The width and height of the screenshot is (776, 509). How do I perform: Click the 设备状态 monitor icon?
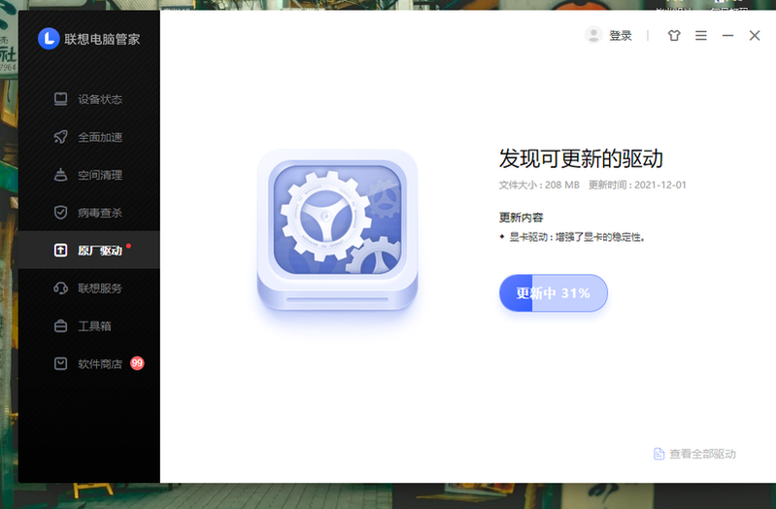pyautogui.click(x=60, y=99)
